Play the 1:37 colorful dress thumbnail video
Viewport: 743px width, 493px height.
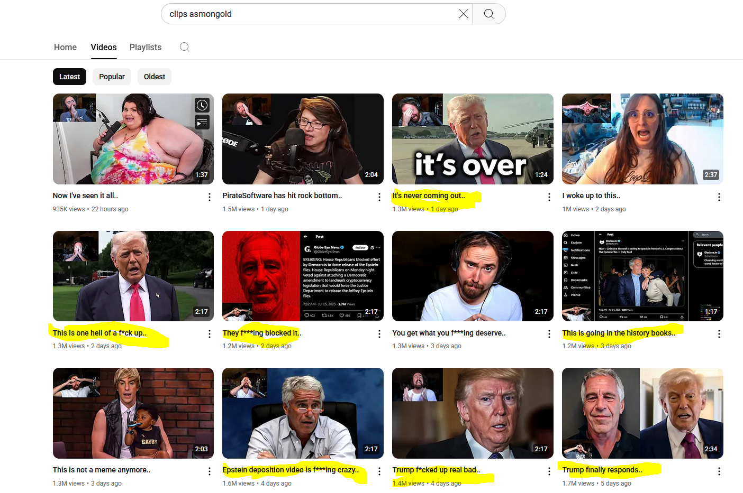pos(133,139)
